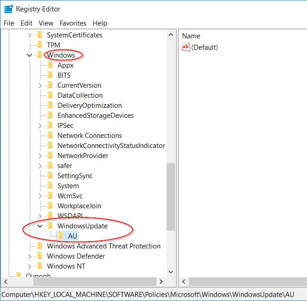
Task: Click the (Default) string value icon
Action: point(185,47)
